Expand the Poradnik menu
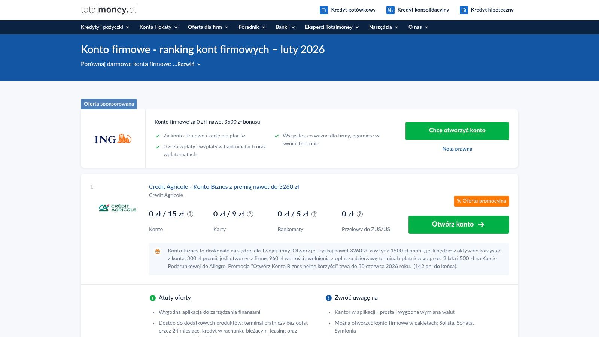Screen dimensions: 599x337 point(252,27)
